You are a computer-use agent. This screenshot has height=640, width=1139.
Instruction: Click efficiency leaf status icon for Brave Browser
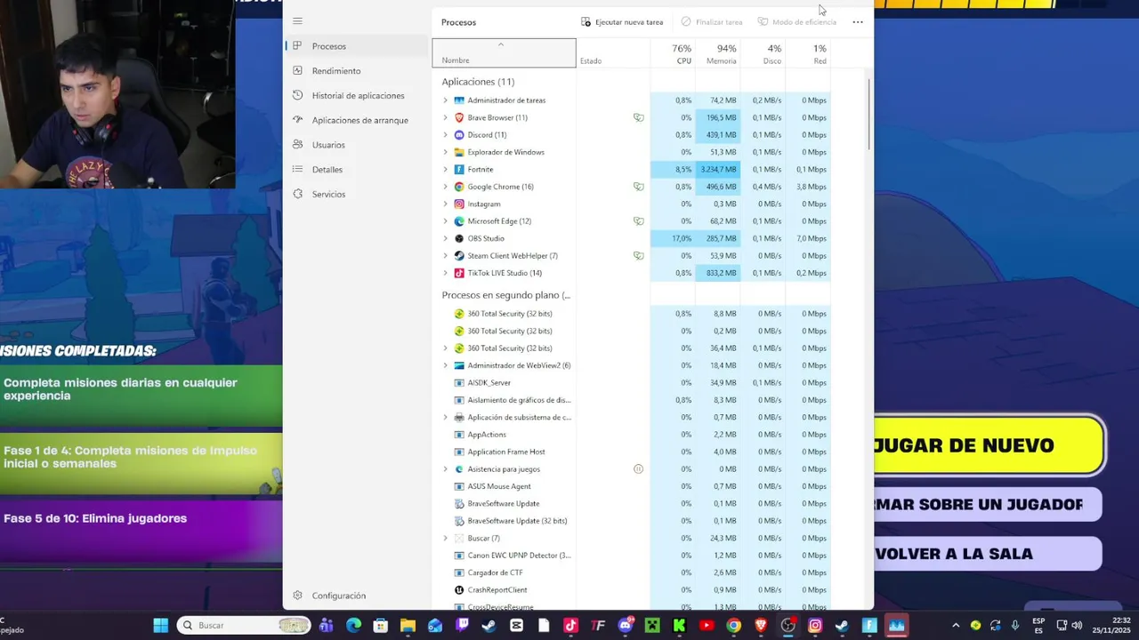pyautogui.click(x=638, y=117)
